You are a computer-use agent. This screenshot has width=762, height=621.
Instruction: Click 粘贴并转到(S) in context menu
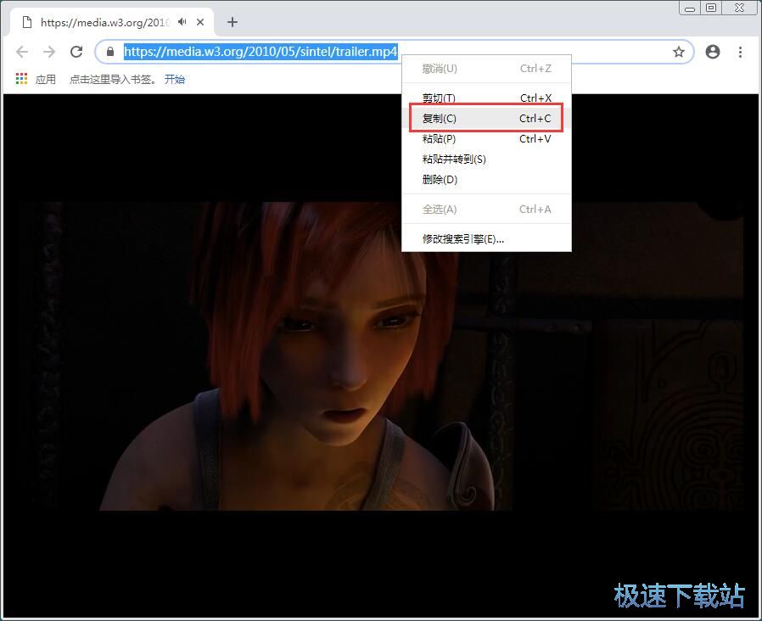coord(486,159)
